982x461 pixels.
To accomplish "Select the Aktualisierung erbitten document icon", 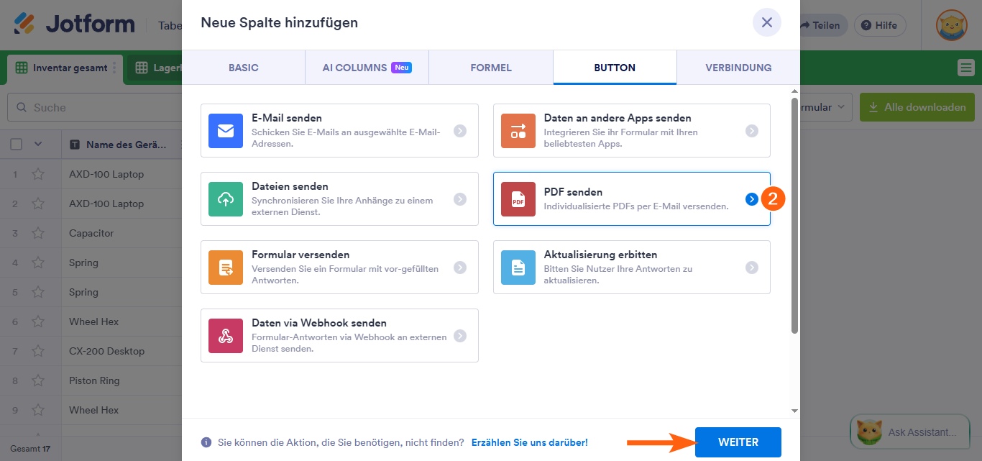I will point(518,268).
